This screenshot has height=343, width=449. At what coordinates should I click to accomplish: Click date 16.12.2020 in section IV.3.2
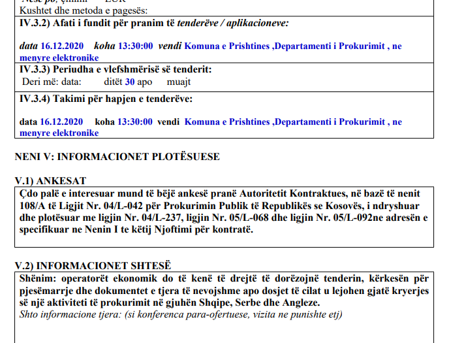61,46
